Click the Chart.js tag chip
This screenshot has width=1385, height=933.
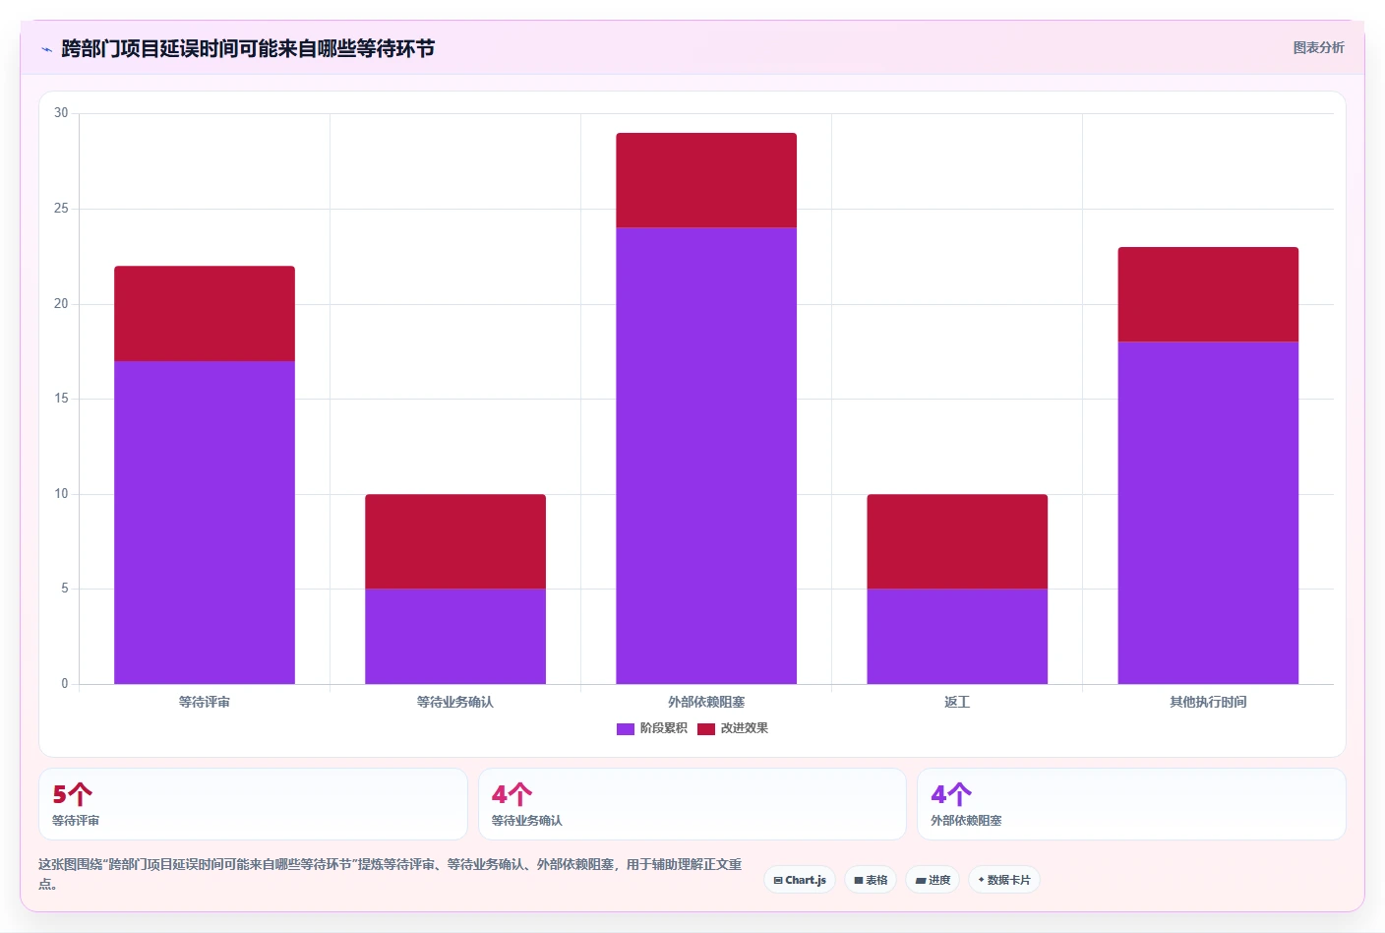click(x=800, y=880)
